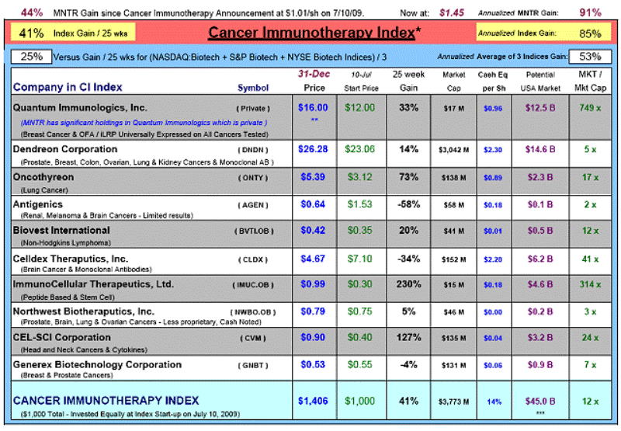Click the 53% annualized average box
The image size is (621, 431).
tap(590, 57)
